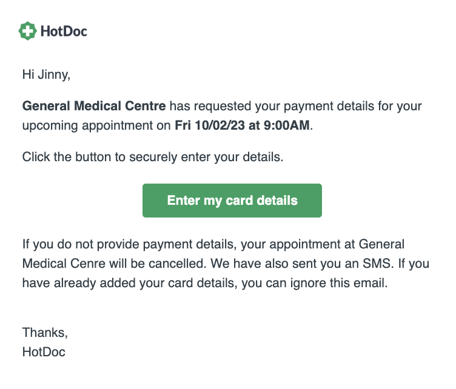This screenshot has height=389, width=456.
Task: Click "If you do not provide payment details"
Action: coord(129,244)
